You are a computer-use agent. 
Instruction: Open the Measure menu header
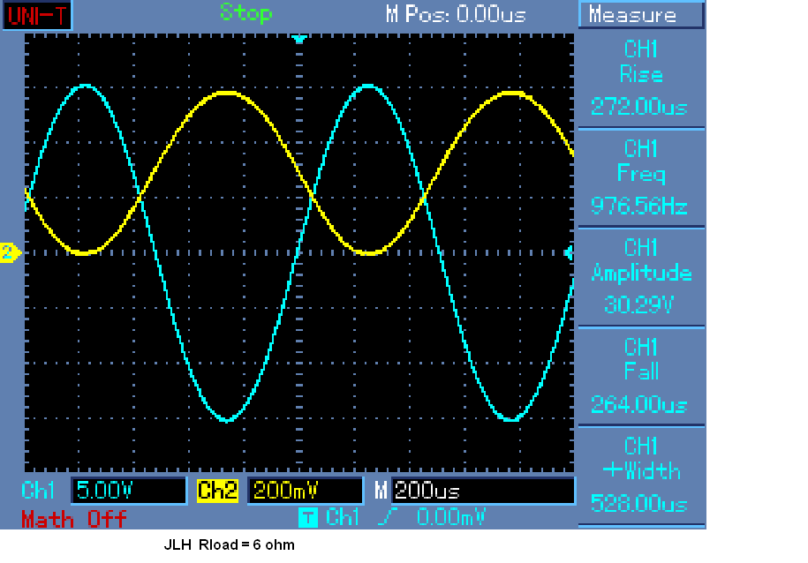(x=641, y=15)
